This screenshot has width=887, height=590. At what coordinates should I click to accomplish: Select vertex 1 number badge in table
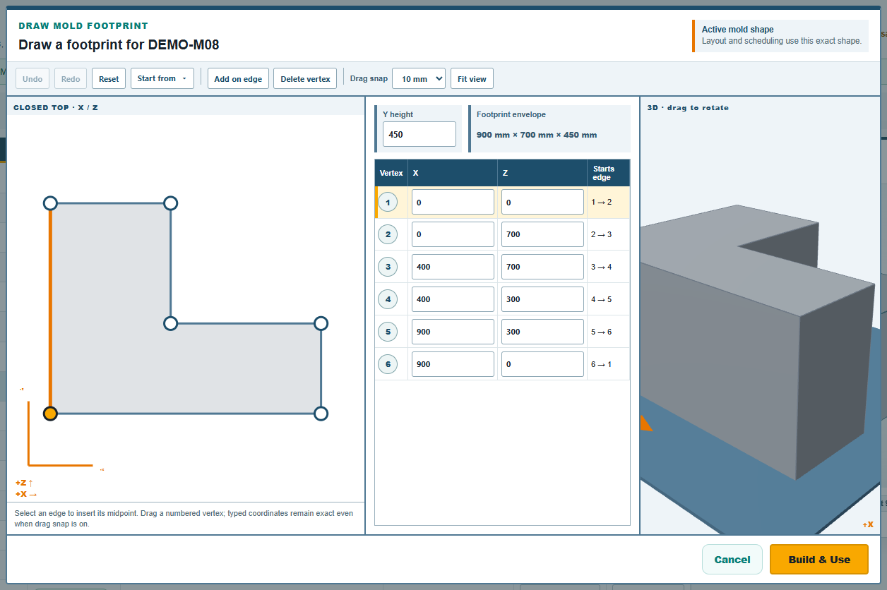coord(388,203)
